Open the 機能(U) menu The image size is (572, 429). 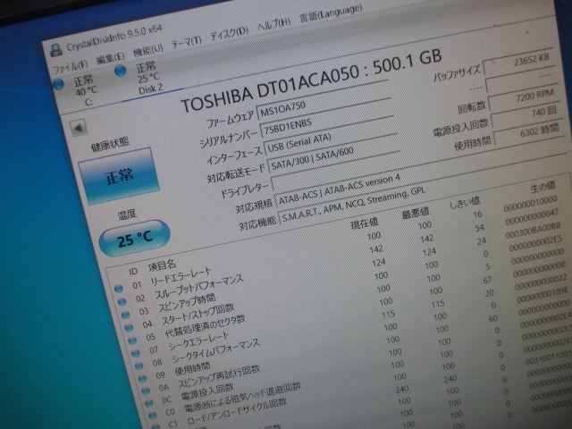pyautogui.click(x=147, y=50)
